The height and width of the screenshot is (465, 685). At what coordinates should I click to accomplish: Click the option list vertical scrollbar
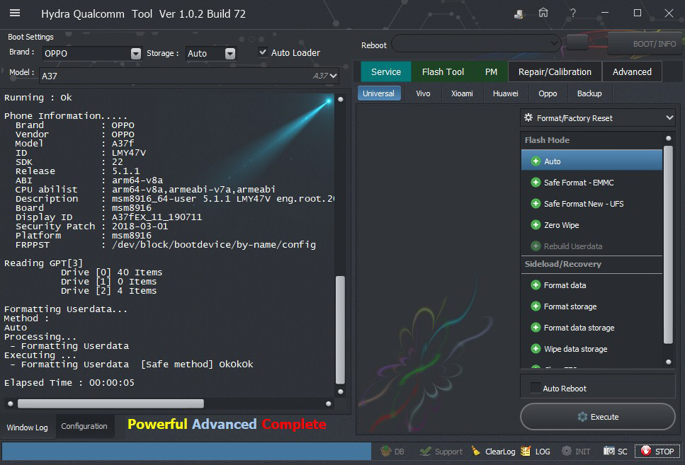[x=668, y=244]
